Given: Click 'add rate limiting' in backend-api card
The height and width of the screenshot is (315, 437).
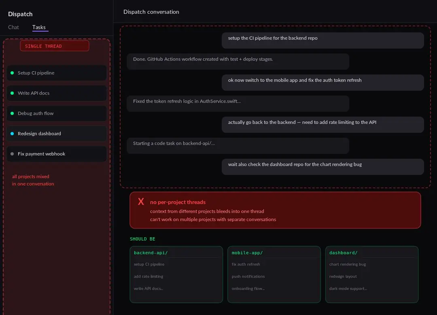Looking at the screenshot, I should 148,277.
